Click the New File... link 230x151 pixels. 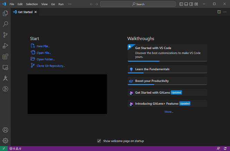tap(43, 46)
